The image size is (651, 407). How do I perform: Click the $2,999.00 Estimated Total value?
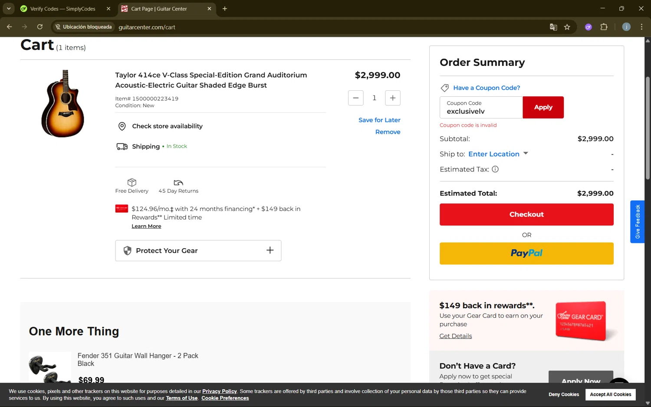click(595, 194)
